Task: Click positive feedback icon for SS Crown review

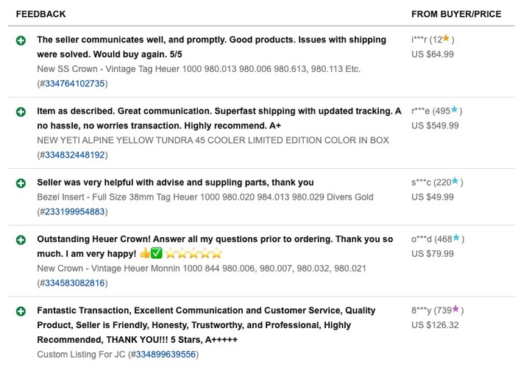Action: point(21,40)
